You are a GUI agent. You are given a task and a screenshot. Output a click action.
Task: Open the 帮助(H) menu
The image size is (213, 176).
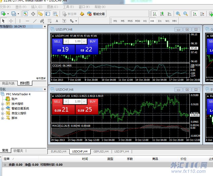(x=100, y=7)
